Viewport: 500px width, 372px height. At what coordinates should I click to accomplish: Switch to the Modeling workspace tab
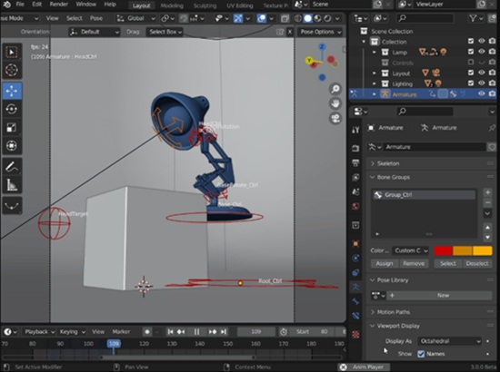click(172, 5)
